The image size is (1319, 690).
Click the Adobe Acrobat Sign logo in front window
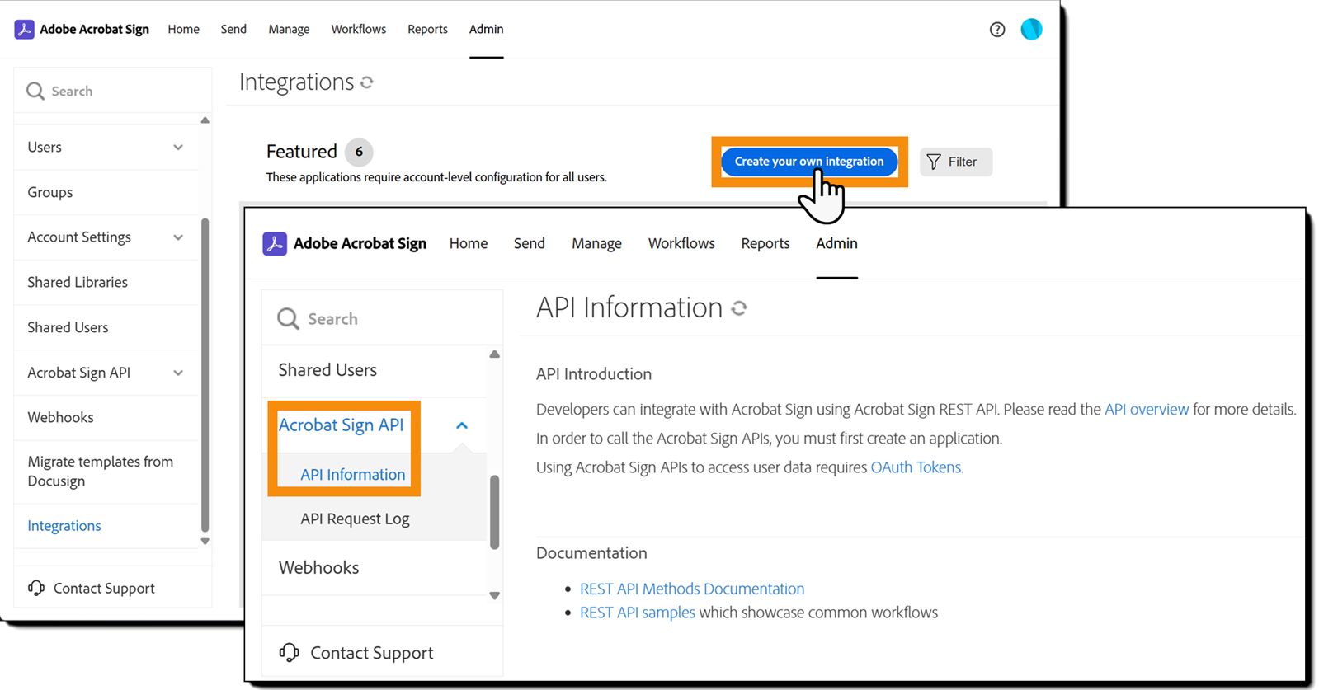pyautogui.click(x=275, y=244)
